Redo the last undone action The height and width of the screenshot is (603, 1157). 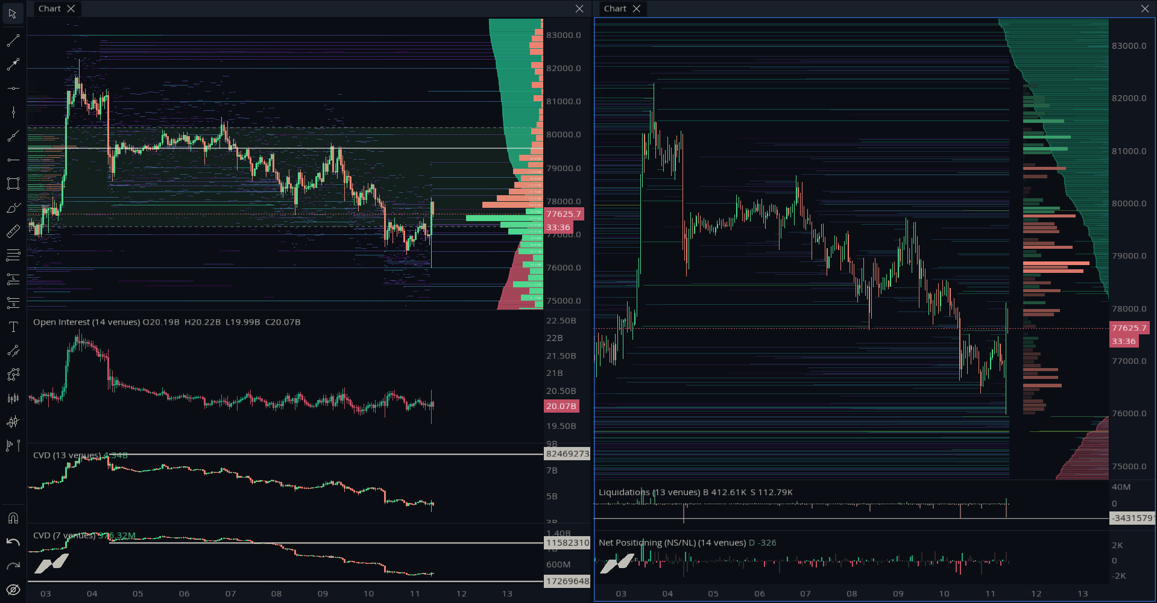click(x=13, y=566)
